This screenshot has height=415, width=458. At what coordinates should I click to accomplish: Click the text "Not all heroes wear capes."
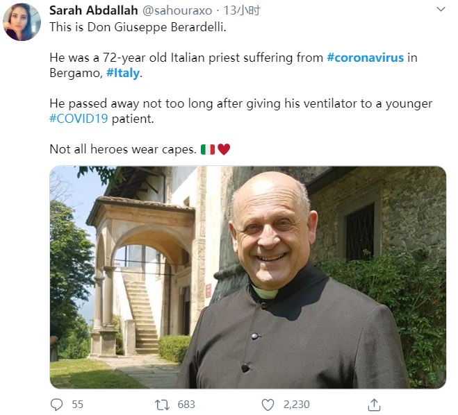click(123, 149)
